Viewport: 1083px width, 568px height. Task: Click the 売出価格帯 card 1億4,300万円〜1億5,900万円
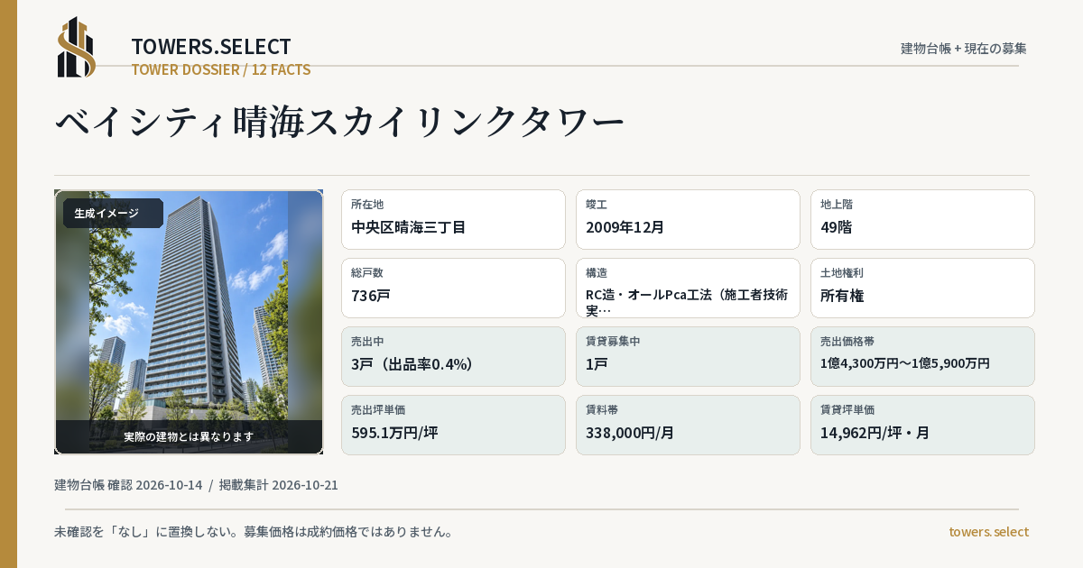[922, 356]
